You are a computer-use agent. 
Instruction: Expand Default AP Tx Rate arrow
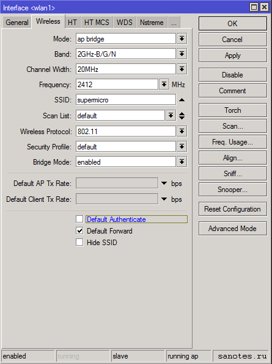[164, 184]
